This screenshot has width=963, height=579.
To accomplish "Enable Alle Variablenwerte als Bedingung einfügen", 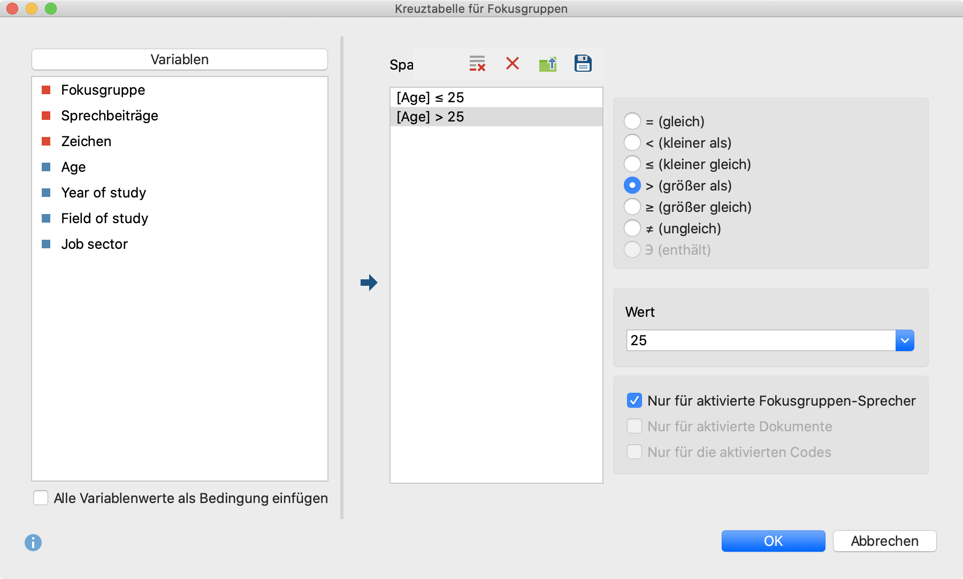I will [x=41, y=498].
